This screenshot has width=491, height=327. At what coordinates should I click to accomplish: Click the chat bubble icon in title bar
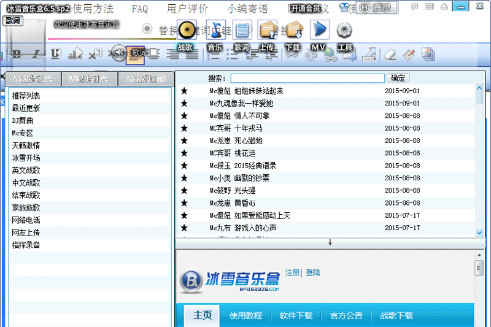414,6
